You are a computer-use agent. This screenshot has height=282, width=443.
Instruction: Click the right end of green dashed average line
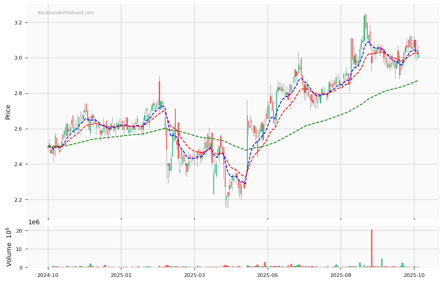417,81
